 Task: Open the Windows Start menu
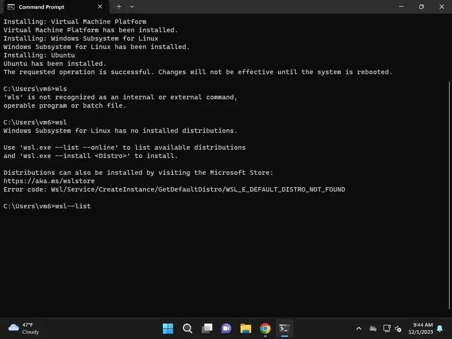(x=168, y=328)
